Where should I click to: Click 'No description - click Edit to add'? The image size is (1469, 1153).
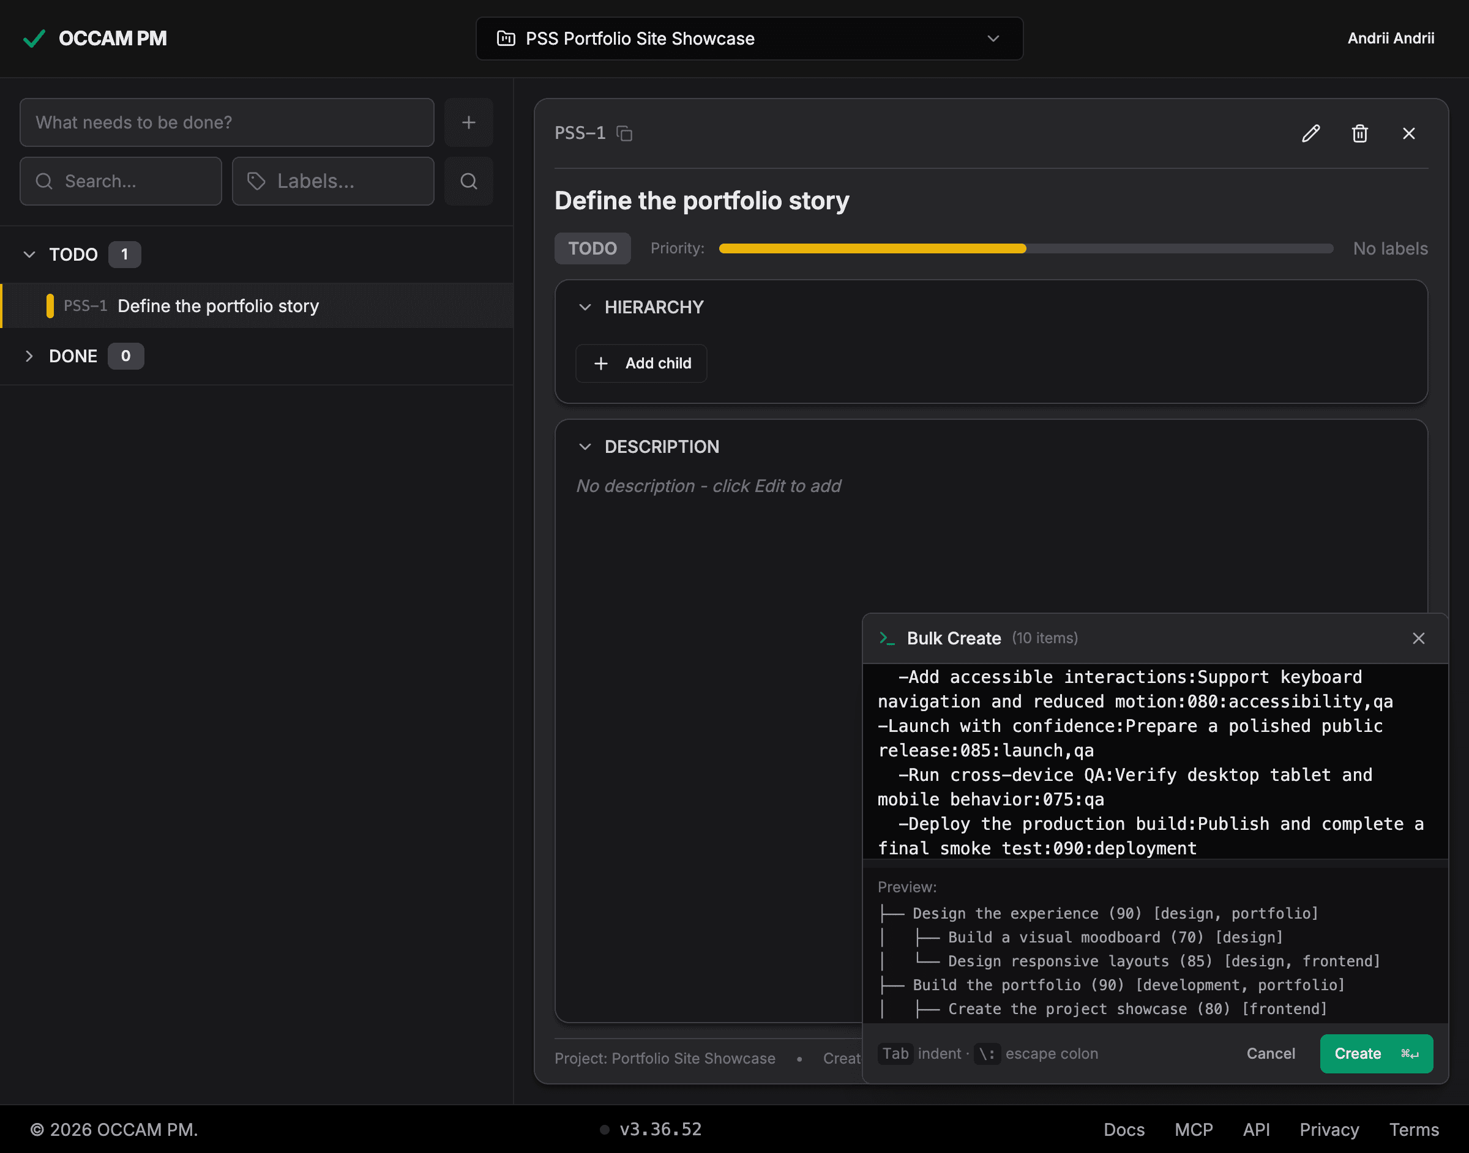coord(708,486)
